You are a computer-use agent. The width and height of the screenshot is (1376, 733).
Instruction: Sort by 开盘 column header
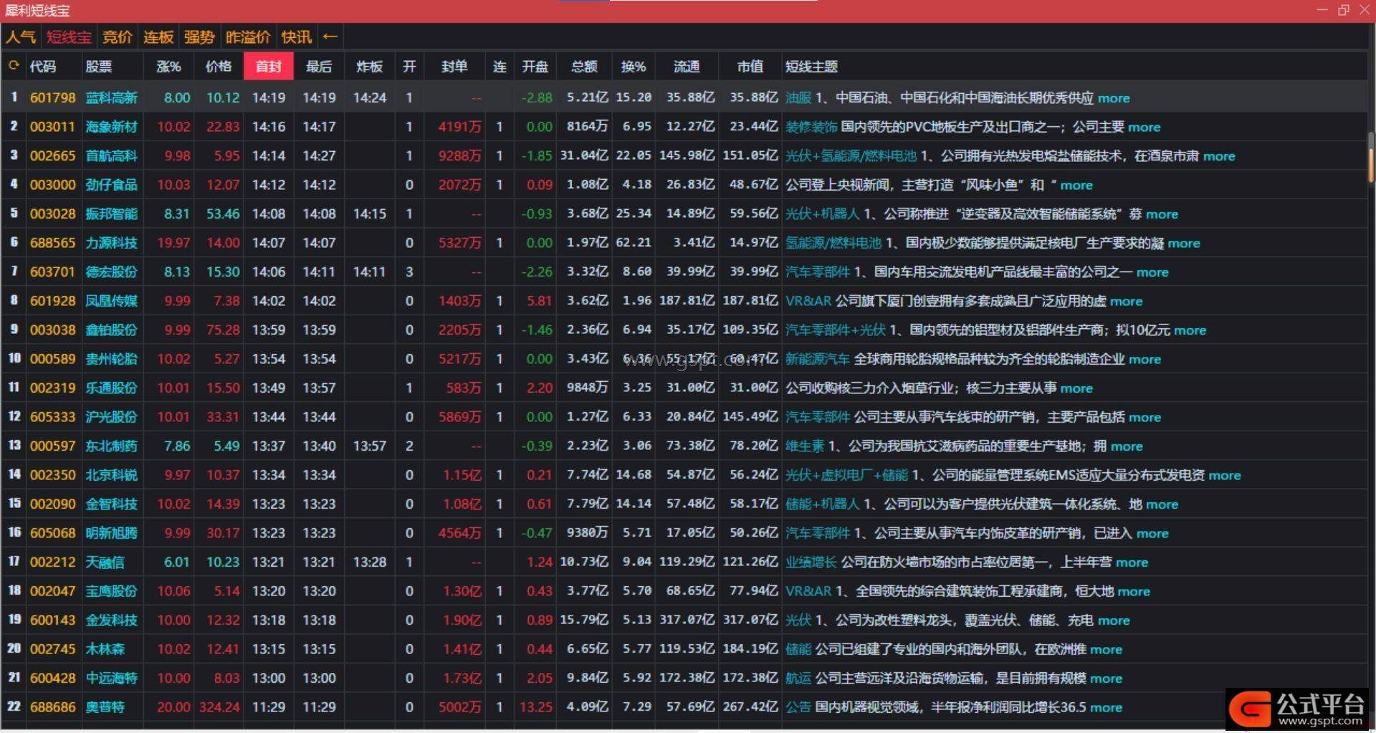coord(535,67)
